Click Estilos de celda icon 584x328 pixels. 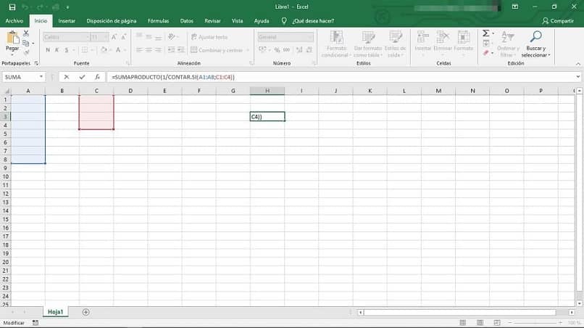tap(395, 37)
